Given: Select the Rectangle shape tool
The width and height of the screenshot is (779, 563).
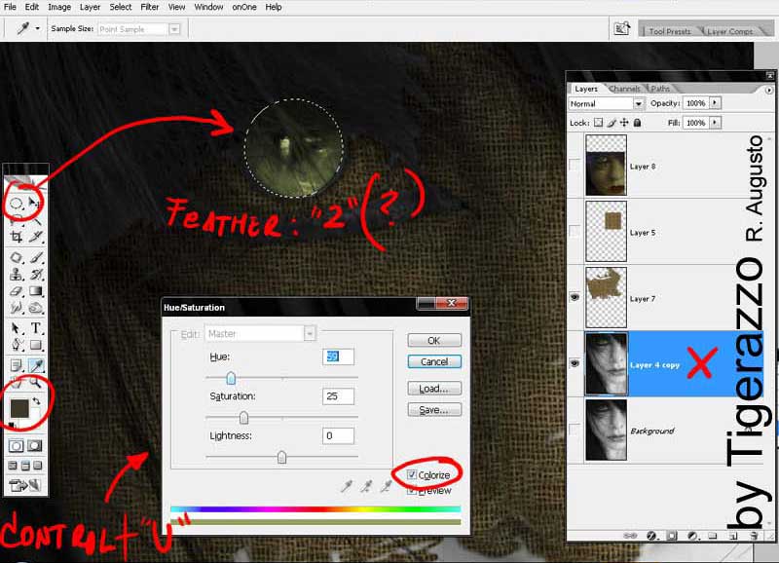Looking at the screenshot, I should coord(35,345).
